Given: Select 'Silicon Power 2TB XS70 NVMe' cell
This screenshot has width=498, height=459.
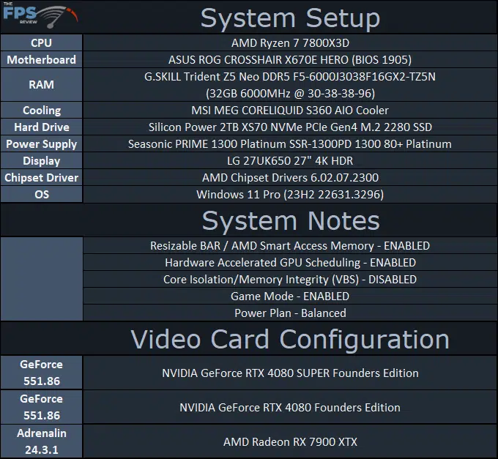Looking at the screenshot, I should tap(290, 127).
